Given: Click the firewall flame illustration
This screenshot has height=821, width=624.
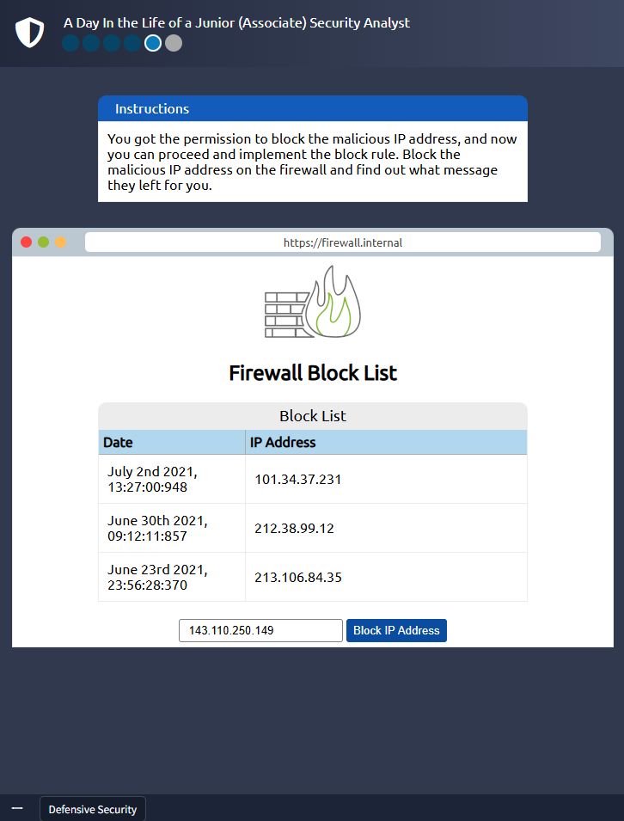Looking at the screenshot, I should [x=313, y=302].
